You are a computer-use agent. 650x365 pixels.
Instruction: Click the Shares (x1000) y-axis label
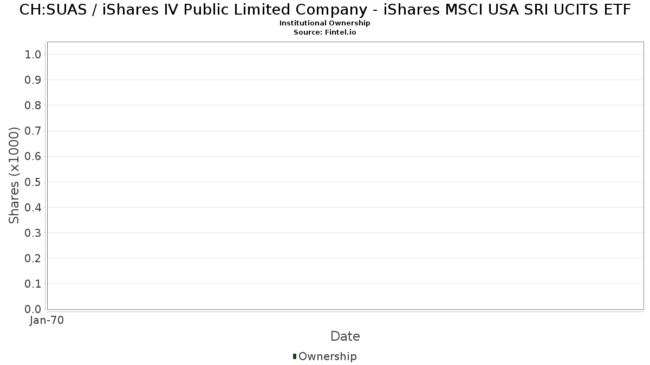[x=15, y=175]
